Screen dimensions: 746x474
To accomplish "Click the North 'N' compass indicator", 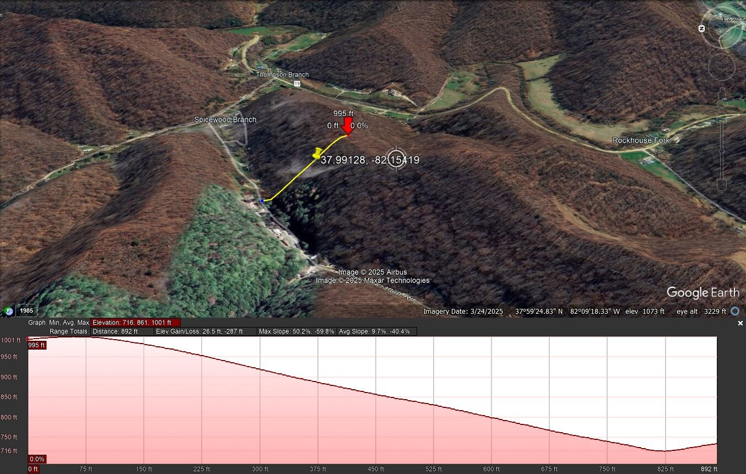I will click(x=702, y=29).
